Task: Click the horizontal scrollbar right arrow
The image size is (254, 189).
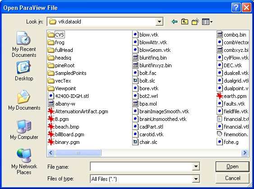Action: pyautogui.click(x=245, y=152)
